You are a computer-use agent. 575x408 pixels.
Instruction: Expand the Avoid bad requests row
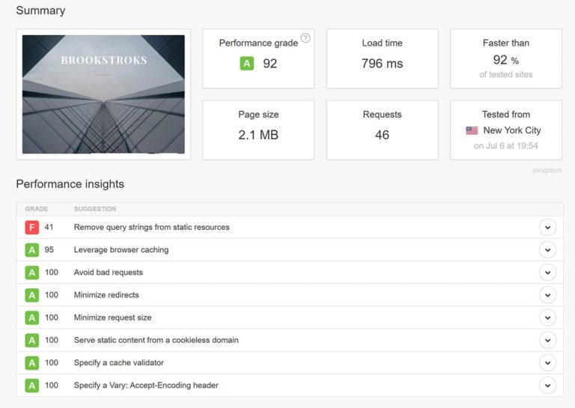(547, 272)
